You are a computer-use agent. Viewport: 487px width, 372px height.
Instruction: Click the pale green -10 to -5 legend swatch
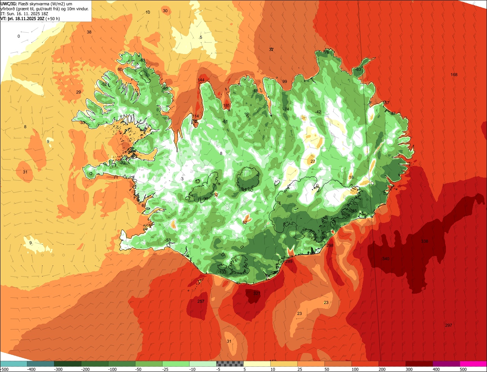203,364
